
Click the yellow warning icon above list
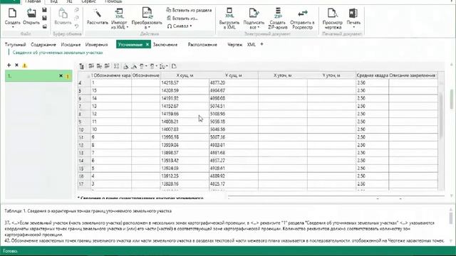(x=24, y=65)
